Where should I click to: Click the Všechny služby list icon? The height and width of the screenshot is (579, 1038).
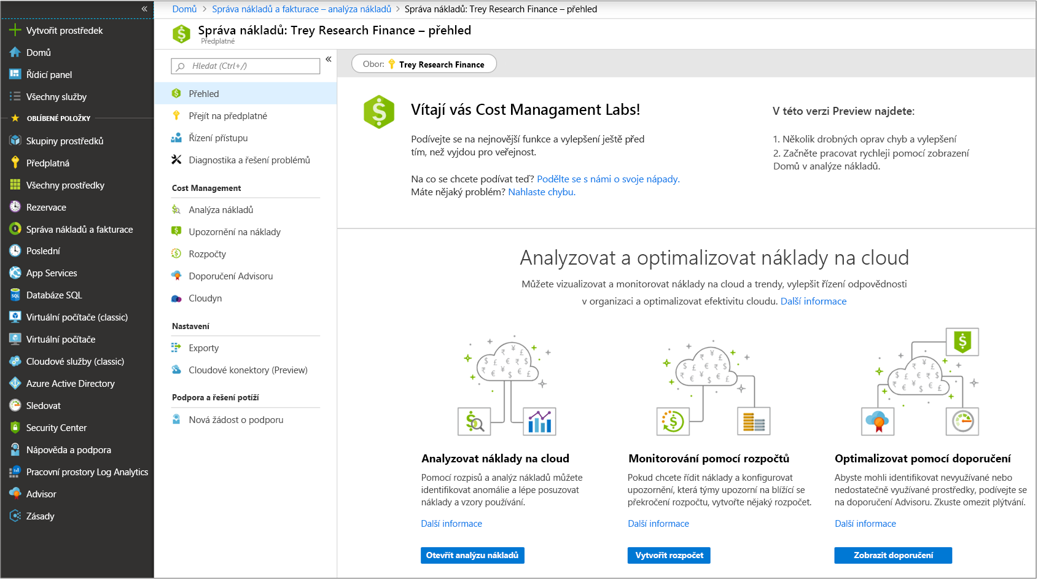click(x=15, y=96)
